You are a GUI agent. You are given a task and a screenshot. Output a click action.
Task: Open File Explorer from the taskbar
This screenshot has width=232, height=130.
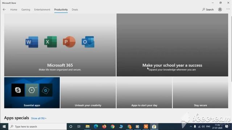pos(88,127)
